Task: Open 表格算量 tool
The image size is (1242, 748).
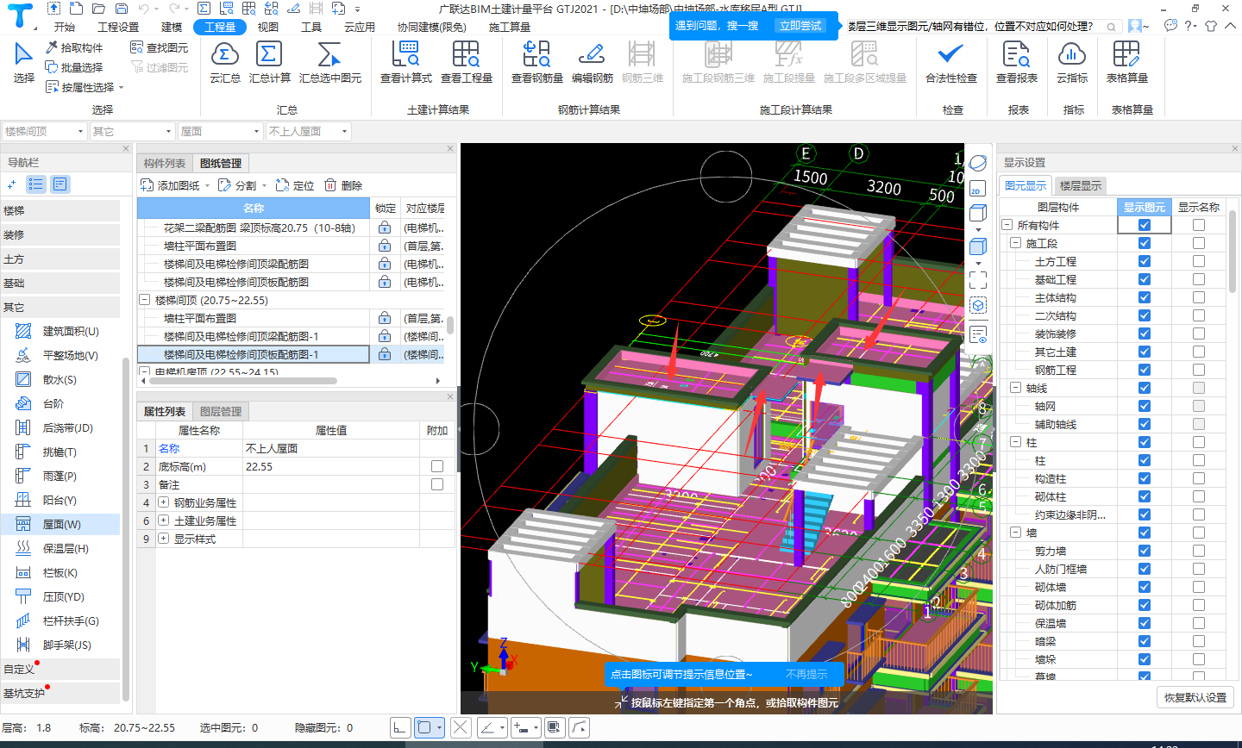Action: tap(1126, 62)
